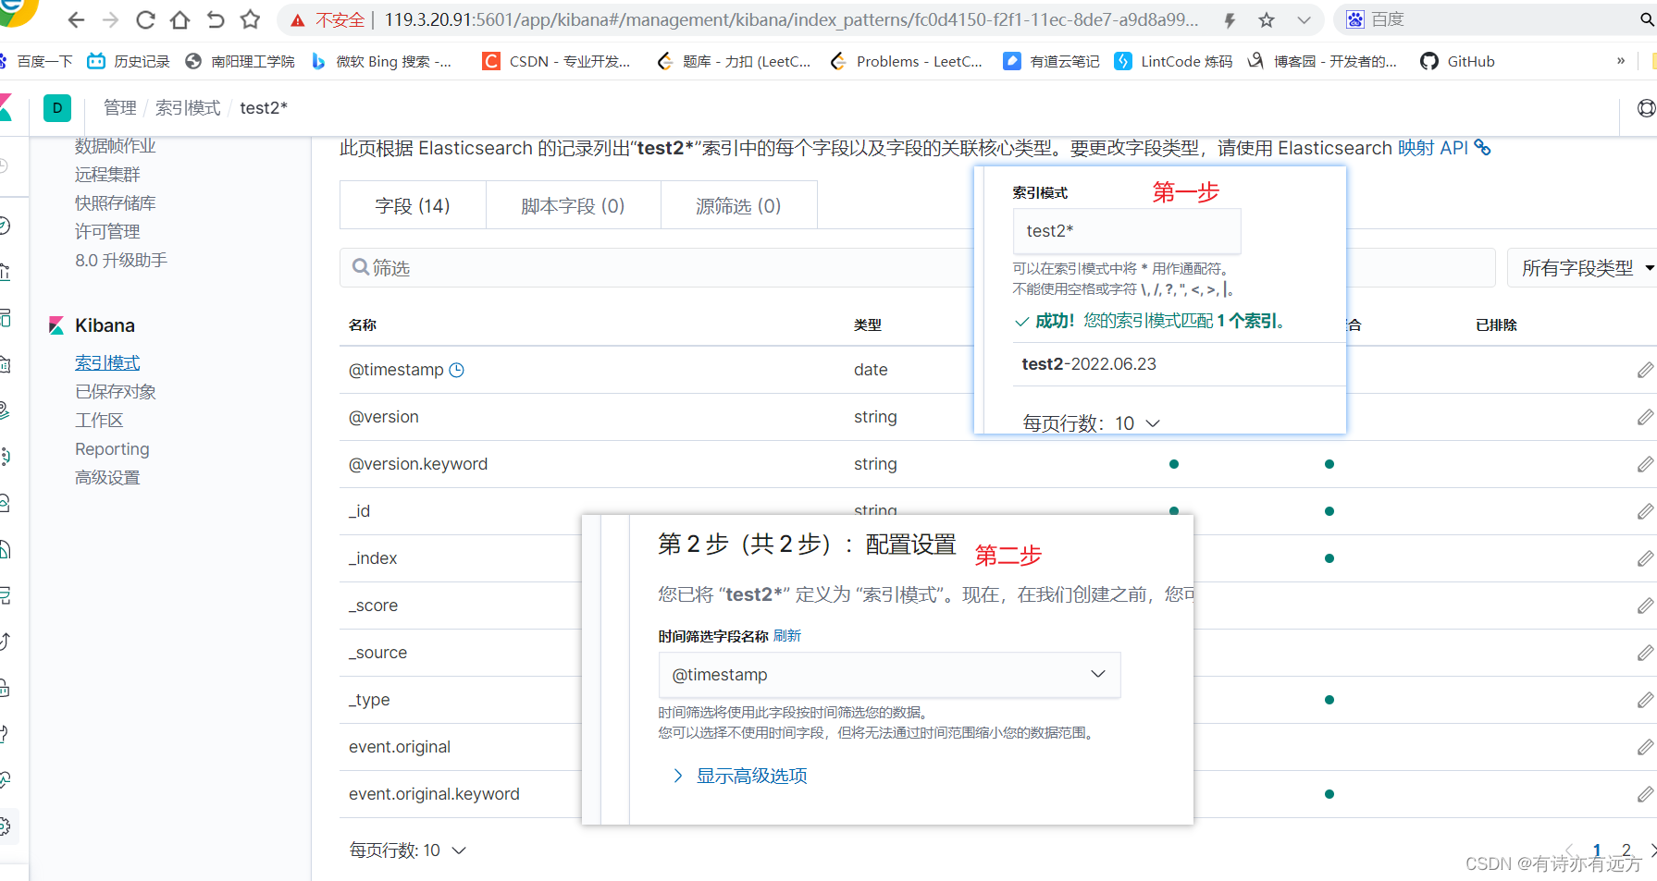Open the 映射 API link

tap(1443, 148)
